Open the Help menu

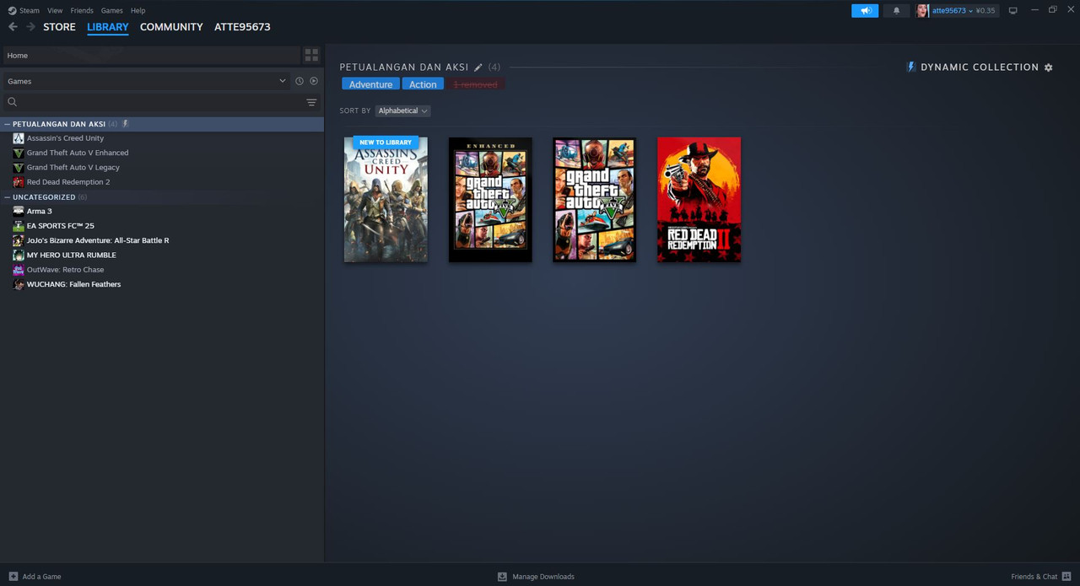[x=138, y=11]
